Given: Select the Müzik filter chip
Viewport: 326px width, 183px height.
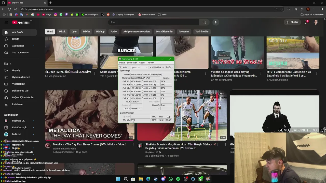Looking at the screenshot, I should (62, 32).
